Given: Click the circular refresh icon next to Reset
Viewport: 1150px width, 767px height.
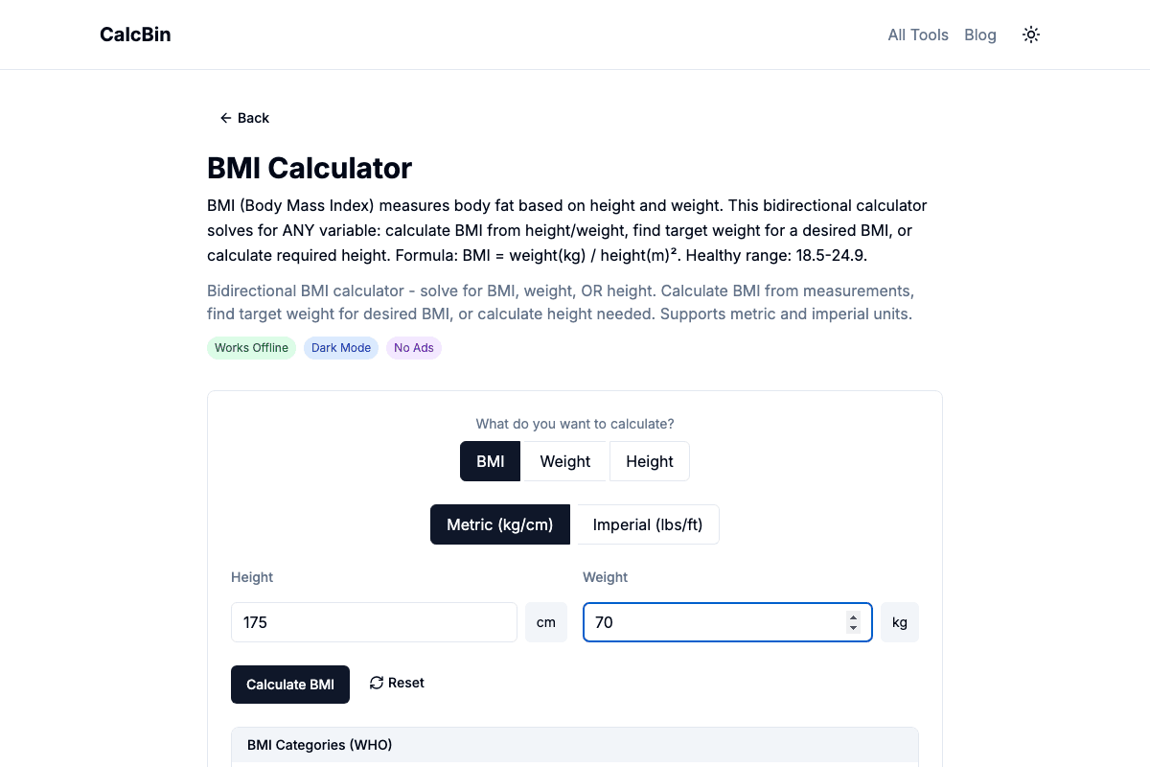Looking at the screenshot, I should click(x=376, y=682).
